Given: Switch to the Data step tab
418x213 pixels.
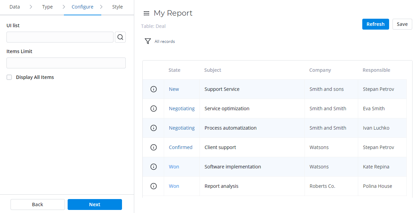Looking at the screenshot, I should coord(15,7).
